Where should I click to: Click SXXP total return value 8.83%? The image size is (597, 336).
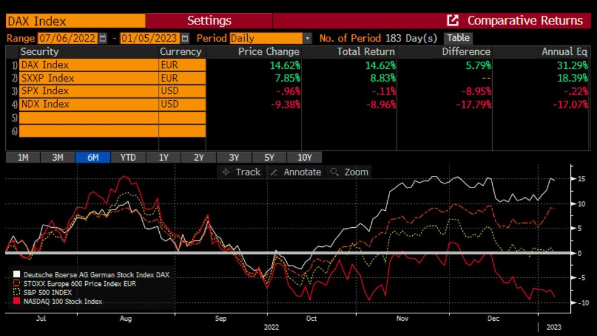(x=383, y=78)
